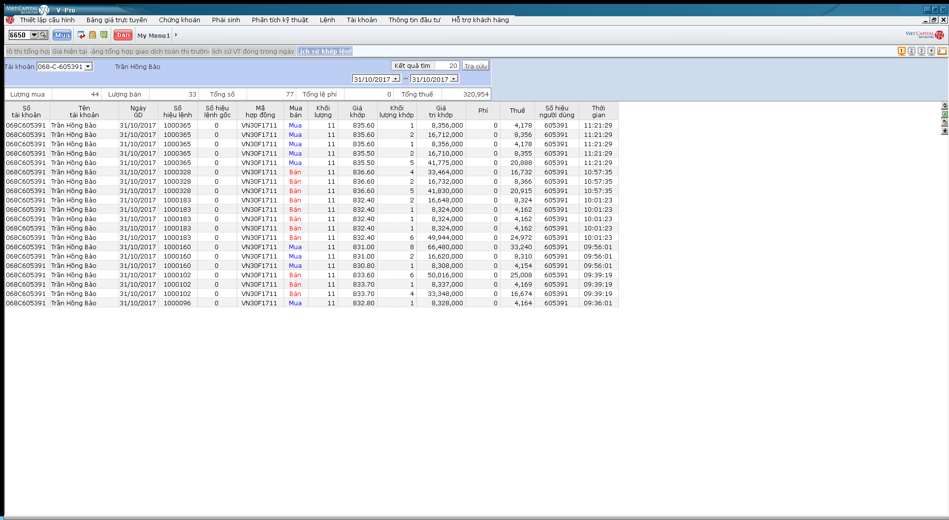
Task: Open the Lệnh menu
Action: point(327,20)
